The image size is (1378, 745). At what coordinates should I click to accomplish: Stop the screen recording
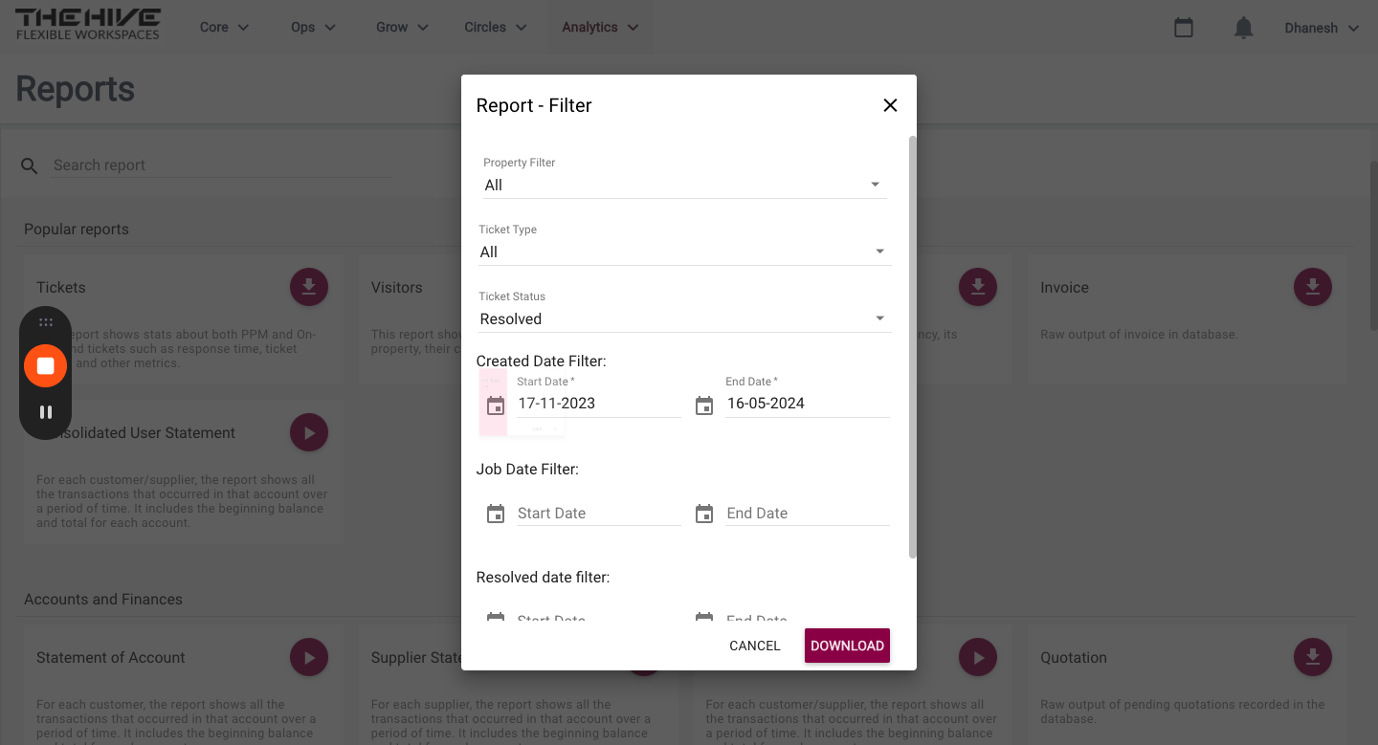tap(45, 365)
